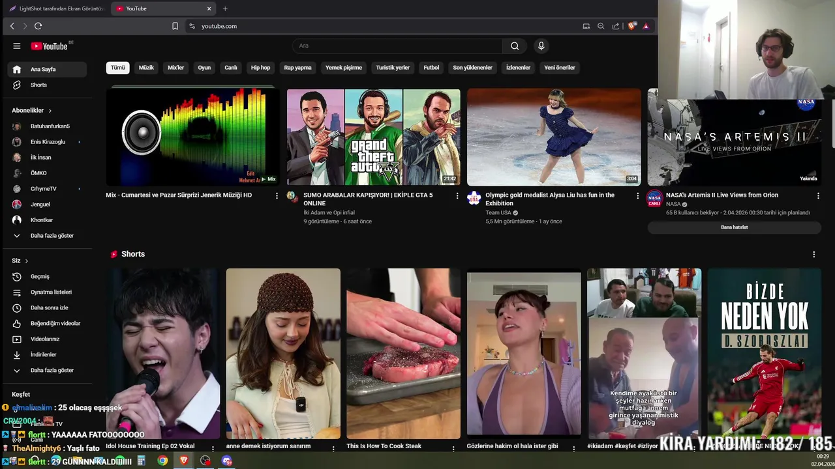Viewport: 835px width, 469px height.
Task: Open the Shorts section three-dot menu
Action: point(813,254)
